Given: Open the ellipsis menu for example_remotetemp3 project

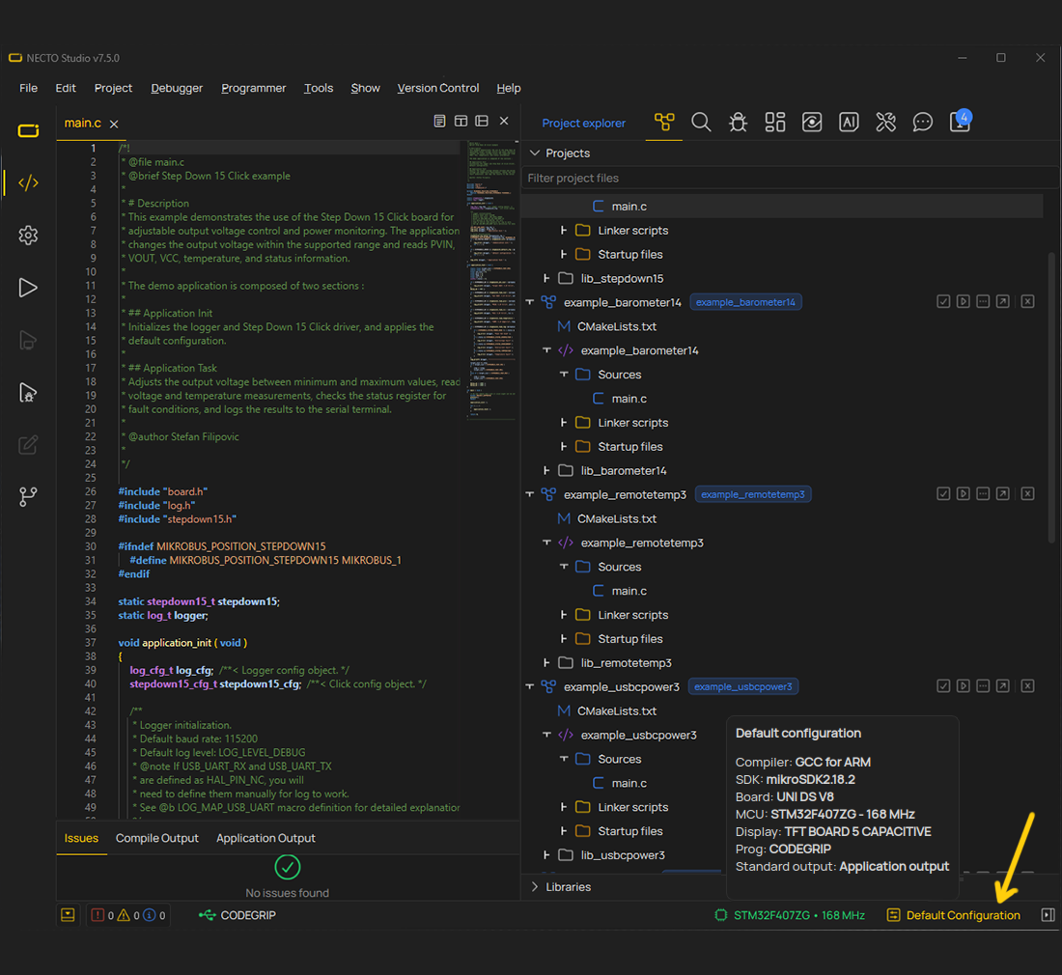Looking at the screenshot, I should point(983,493).
